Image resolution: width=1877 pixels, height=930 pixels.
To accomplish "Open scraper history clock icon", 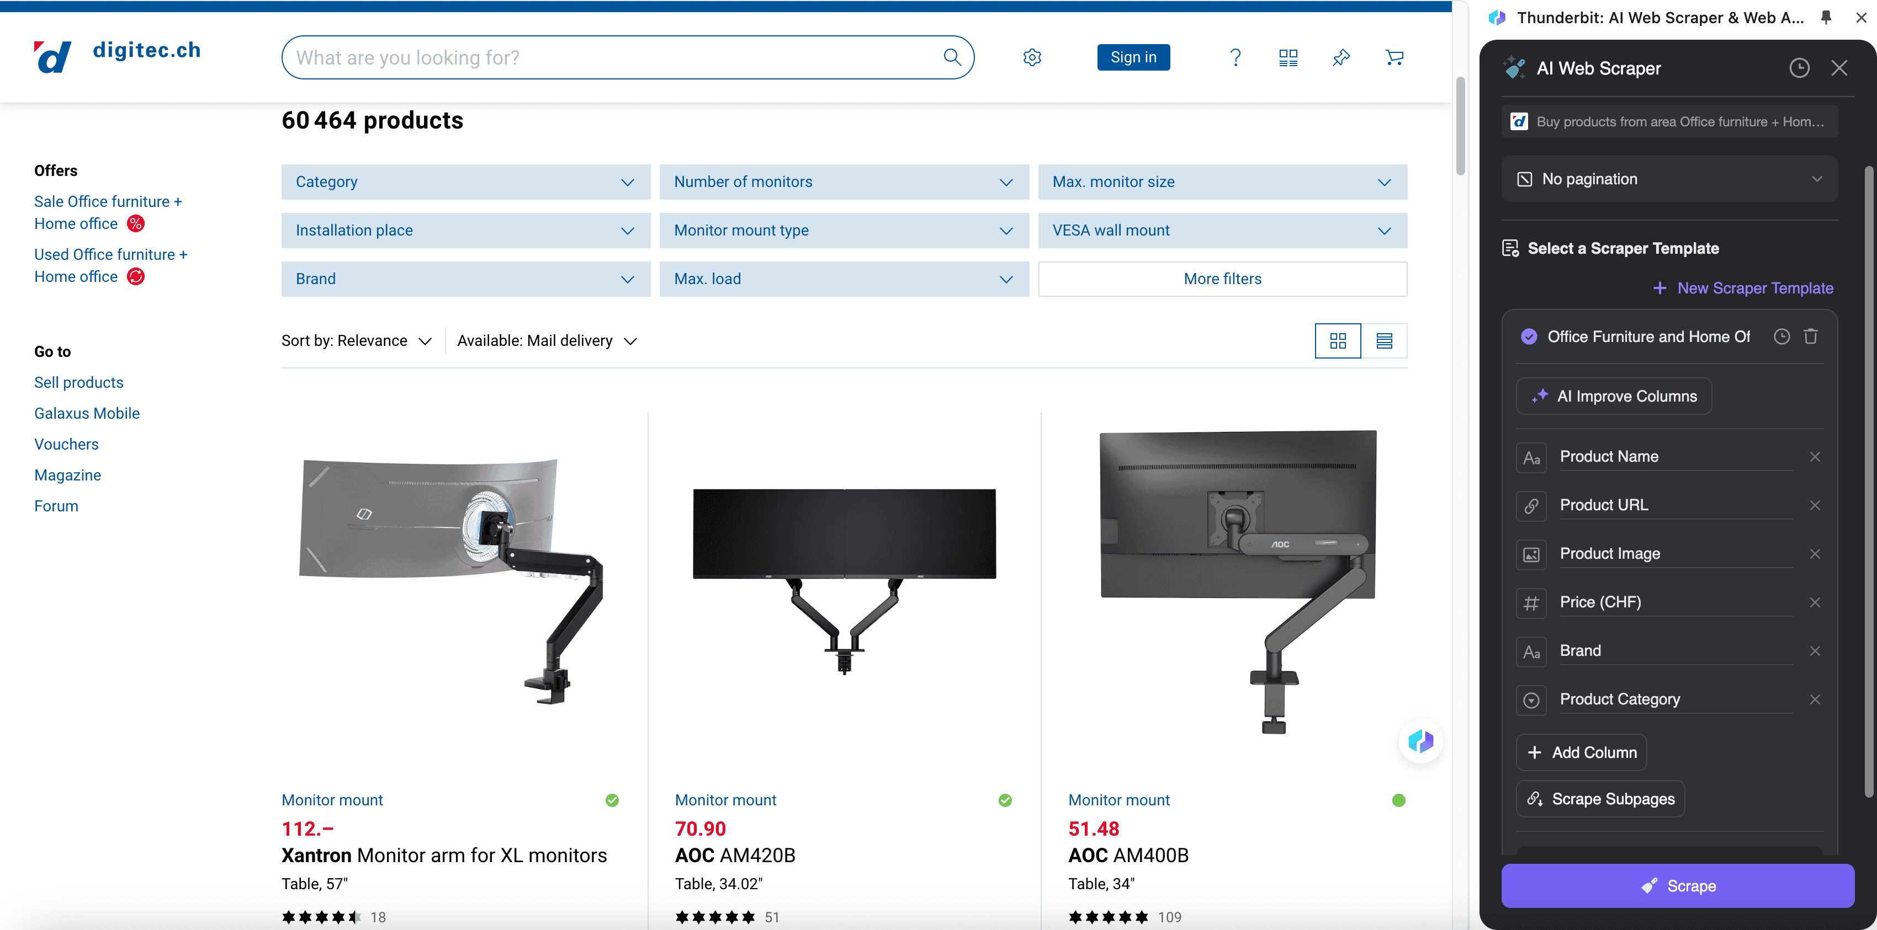I will click(x=1799, y=68).
